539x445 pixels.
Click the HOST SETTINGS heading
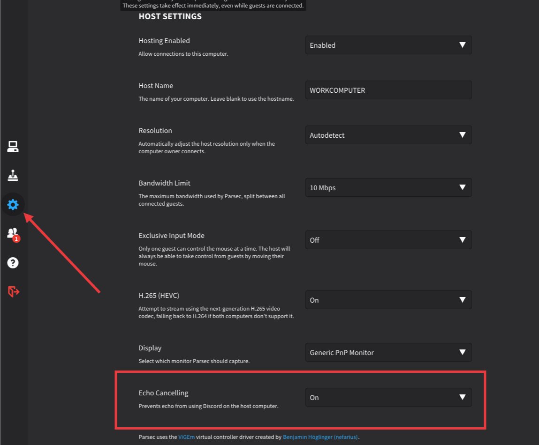(x=170, y=17)
